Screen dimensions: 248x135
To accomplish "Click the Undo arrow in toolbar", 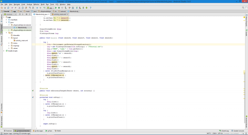I will click(x=12, y=7).
